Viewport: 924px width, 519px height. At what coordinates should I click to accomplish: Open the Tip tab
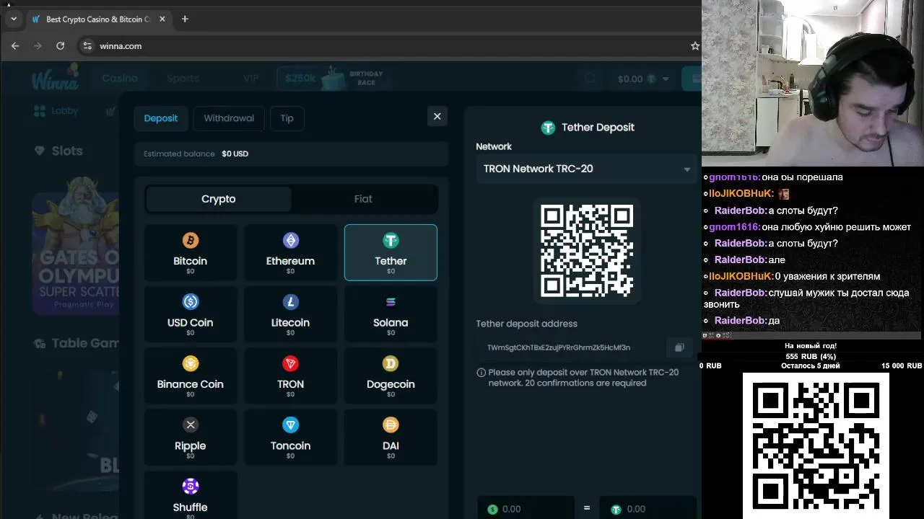click(287, 118)
